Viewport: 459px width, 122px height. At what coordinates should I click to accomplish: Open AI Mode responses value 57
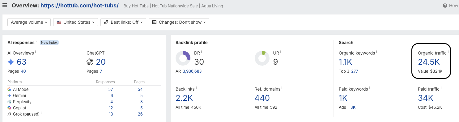[111, 89]
